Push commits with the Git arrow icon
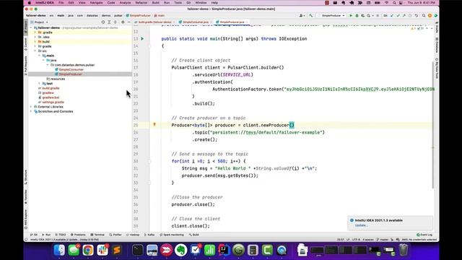This screenshot has width=462, height=260. pos(404,16)
